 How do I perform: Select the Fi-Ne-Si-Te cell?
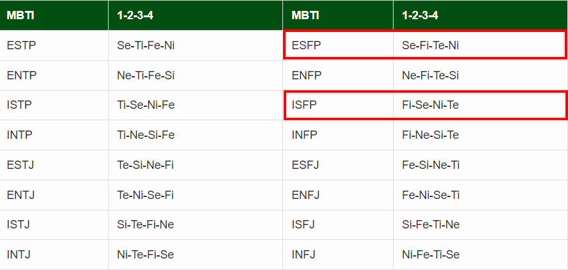tap(480, 135)
